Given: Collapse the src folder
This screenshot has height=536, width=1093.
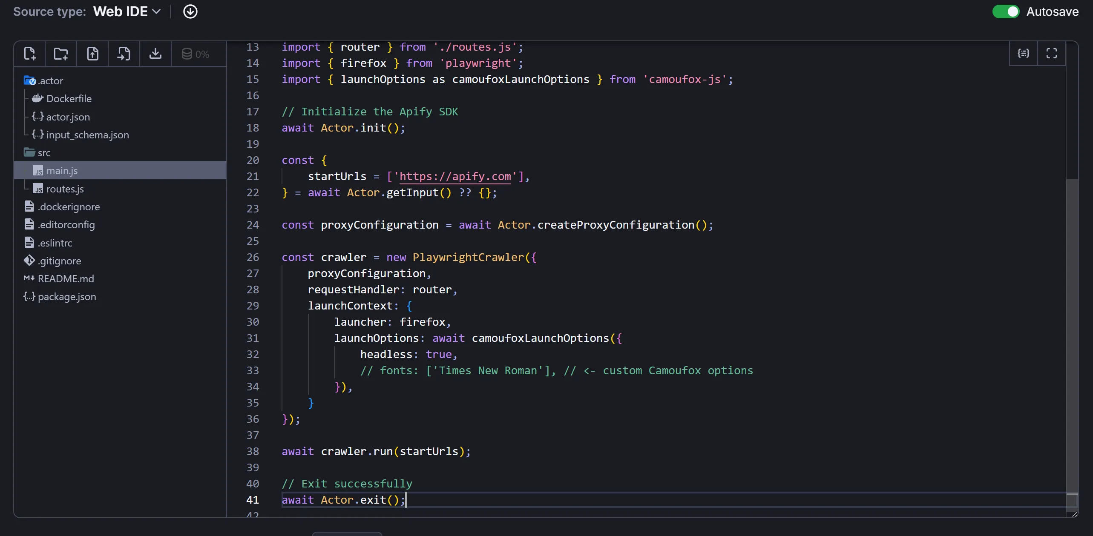Looking at the screenshot, I should 37,152.
